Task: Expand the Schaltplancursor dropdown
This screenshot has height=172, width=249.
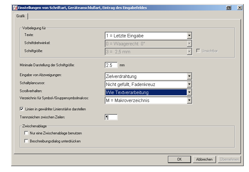Action: 189,84
